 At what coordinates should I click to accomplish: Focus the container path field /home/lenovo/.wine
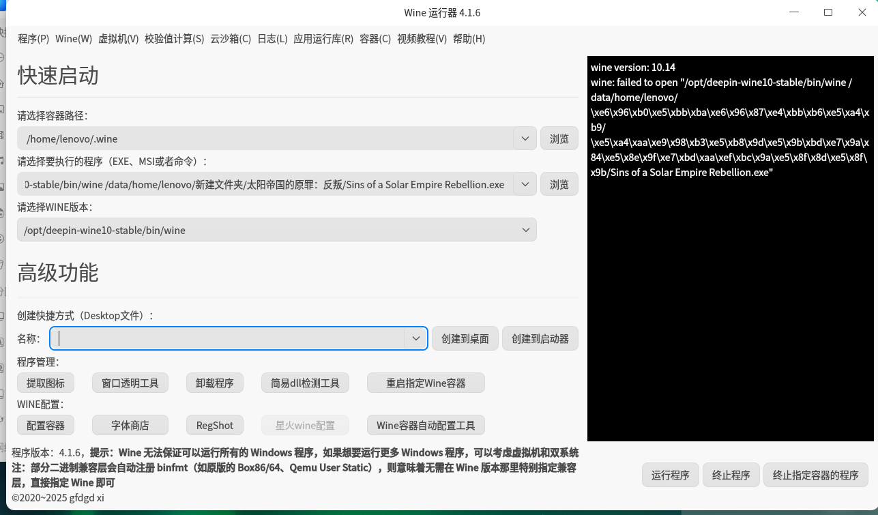click(266, 138)
